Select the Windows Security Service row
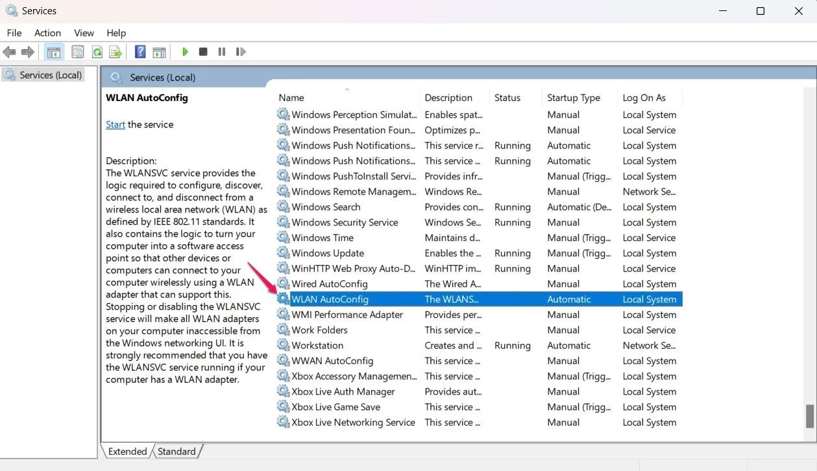This screenshot has height=471, width=817. [479, 222]
